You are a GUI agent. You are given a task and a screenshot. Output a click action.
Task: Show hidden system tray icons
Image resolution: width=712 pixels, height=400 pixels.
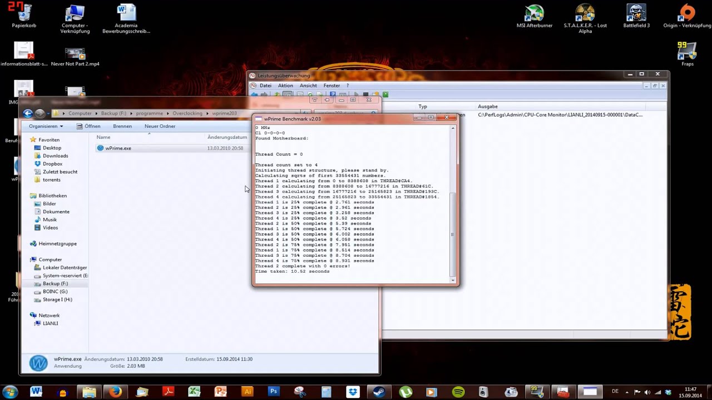[627, 392]
